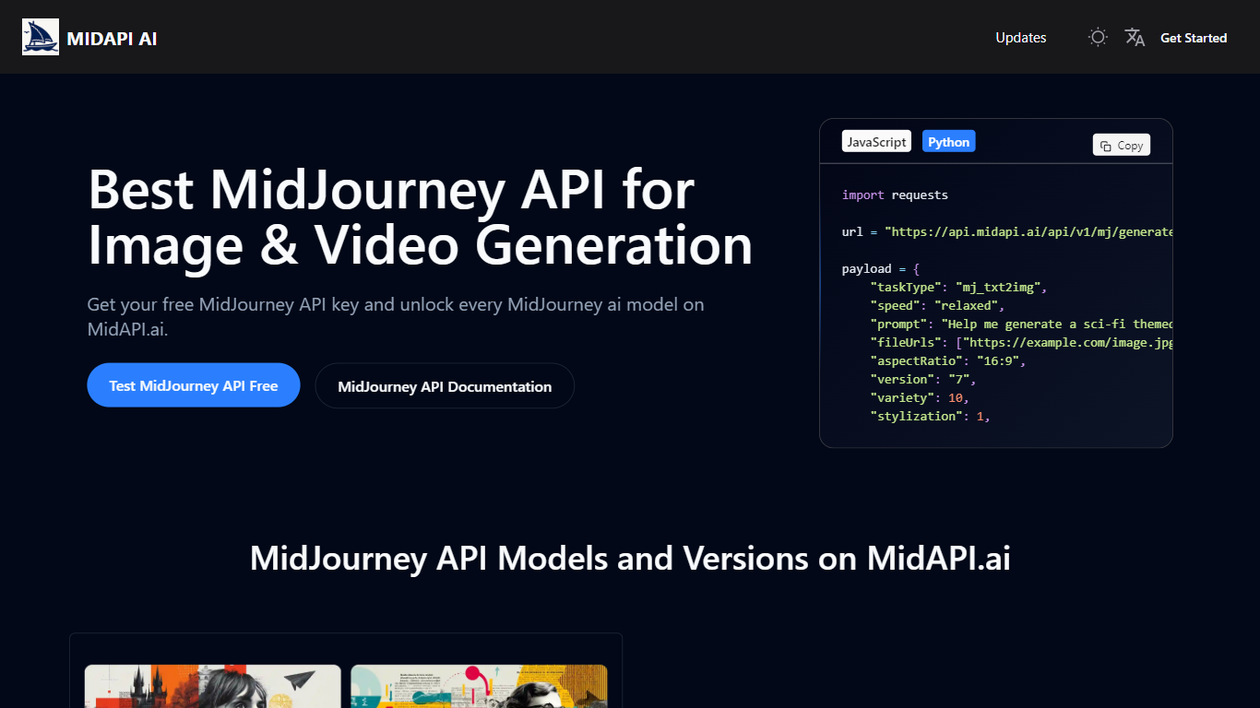Open the language translation selector
Image resolution: width=1260 pixels, height=708 pixels.
1135,38
